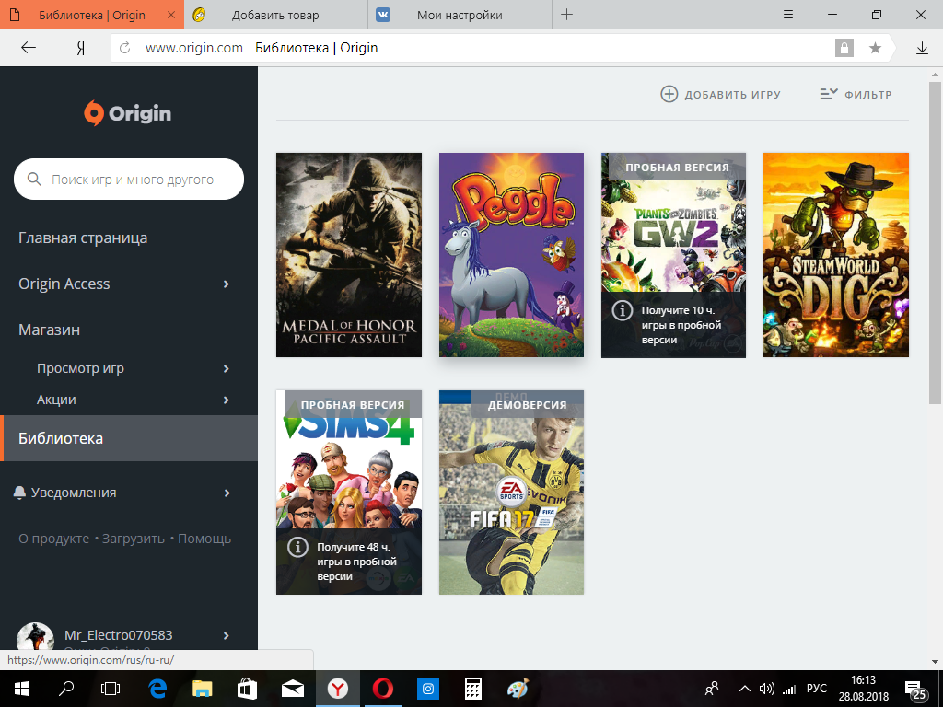Image resolution: width=943 pixels, height=707 pixels.
Task: Click taskbar search magnifier
Action: point(66,689)
